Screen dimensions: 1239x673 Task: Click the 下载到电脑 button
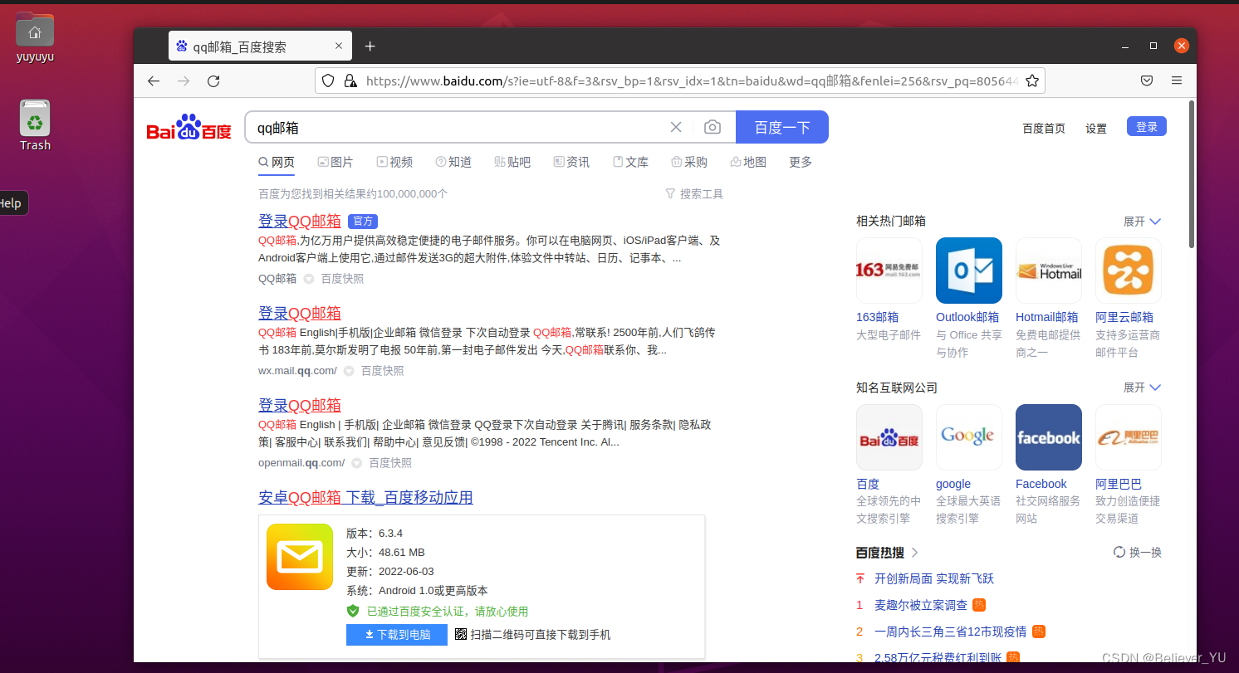pyautogui.click(x=397, y=635)
